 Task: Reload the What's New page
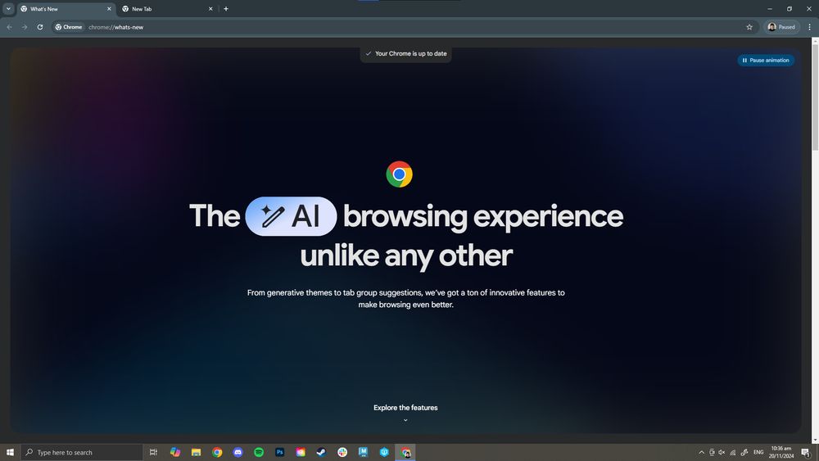pos(39,27)
